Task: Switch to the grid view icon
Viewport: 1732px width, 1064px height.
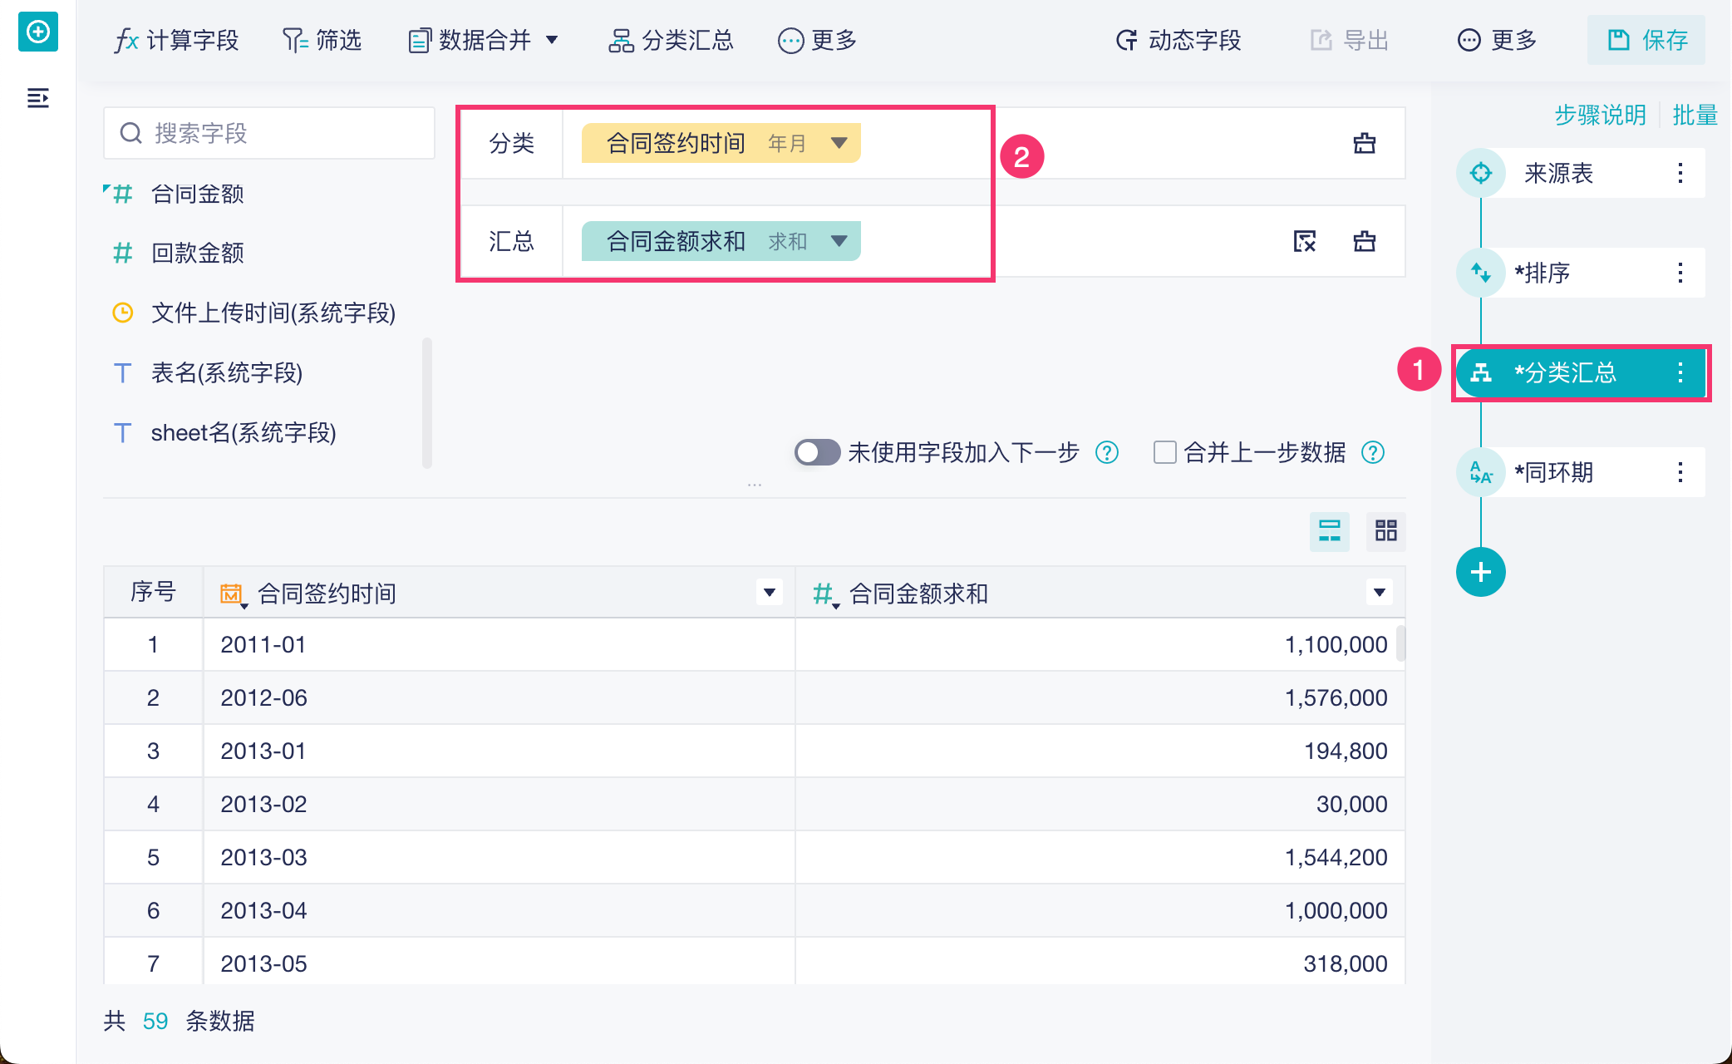Action: [1385, 530]
